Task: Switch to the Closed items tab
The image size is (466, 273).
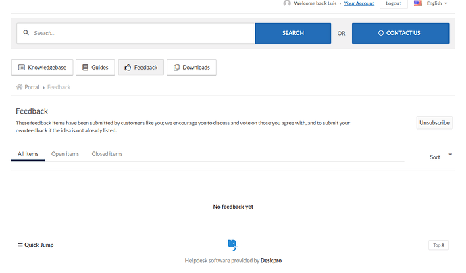Action: click(107, 154)
